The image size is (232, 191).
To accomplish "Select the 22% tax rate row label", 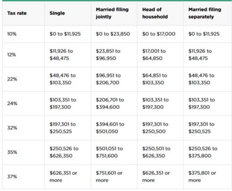I will click(x=12, y=79).
